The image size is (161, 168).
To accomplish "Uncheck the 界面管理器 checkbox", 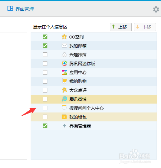I will 45,126.
